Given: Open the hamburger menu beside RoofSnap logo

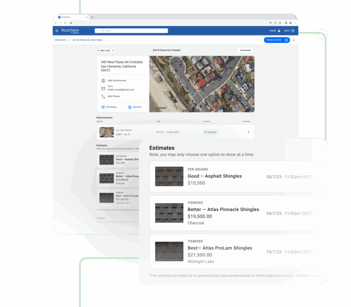Looking at the screenshot, I should pyautogui.click(x=57, y=31).
